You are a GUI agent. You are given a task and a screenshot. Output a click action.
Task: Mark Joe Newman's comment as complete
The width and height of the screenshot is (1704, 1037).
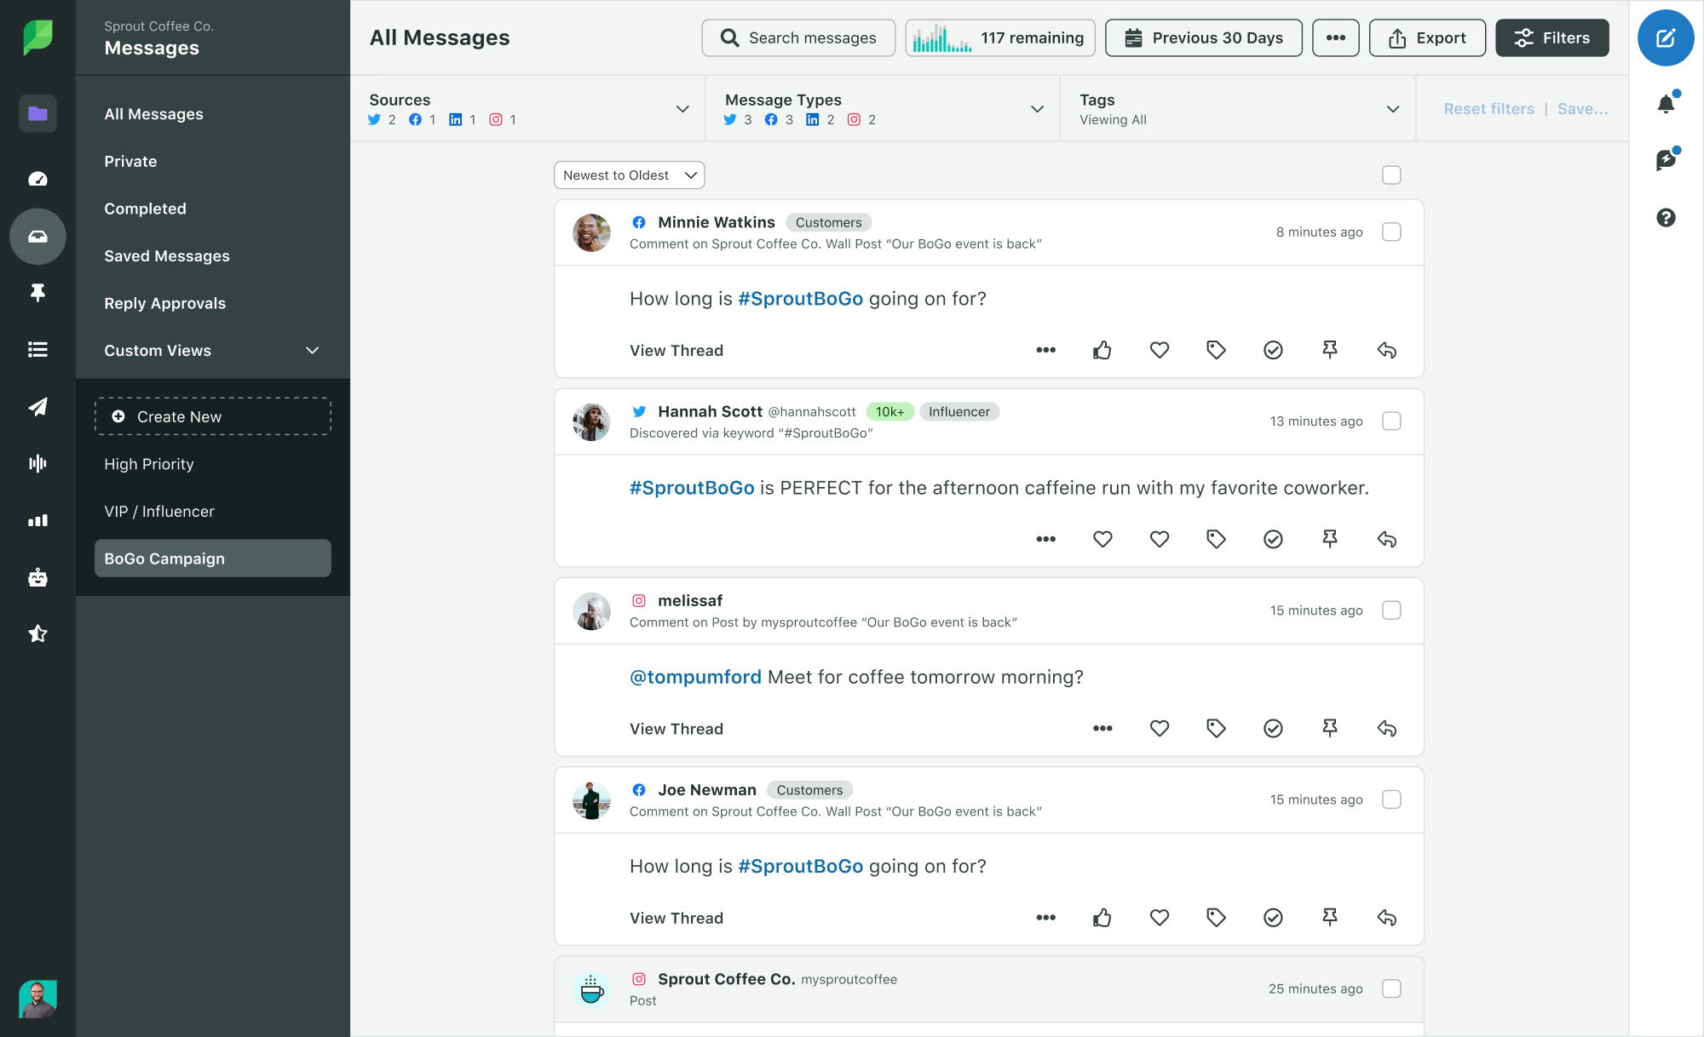coord(1273,918)
